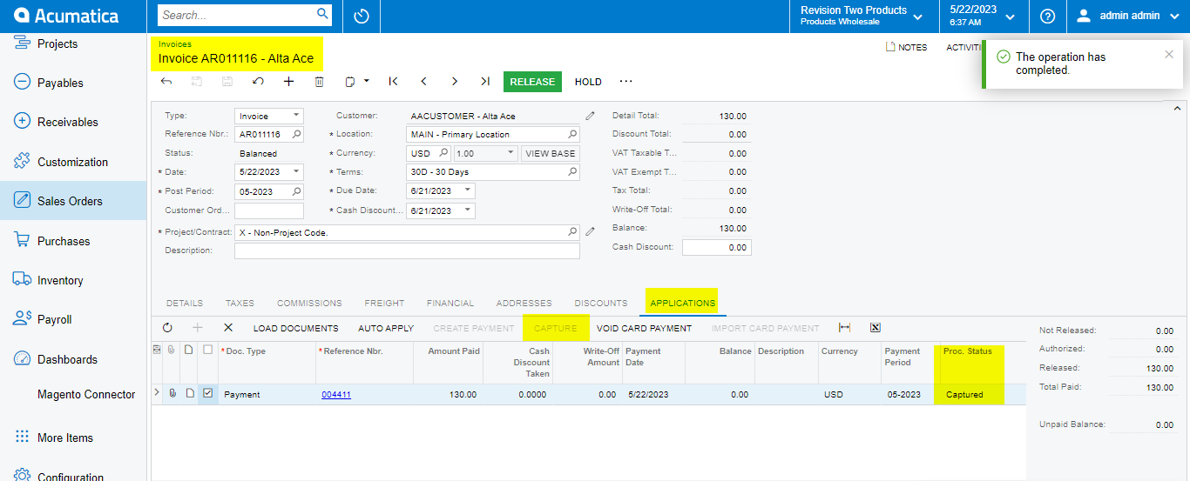Image resolution: width=1190 pixels, height=481 pixels.
Task: Open the Sales Orders workspace
Action: pyautogui.click(x=73, y=201)
